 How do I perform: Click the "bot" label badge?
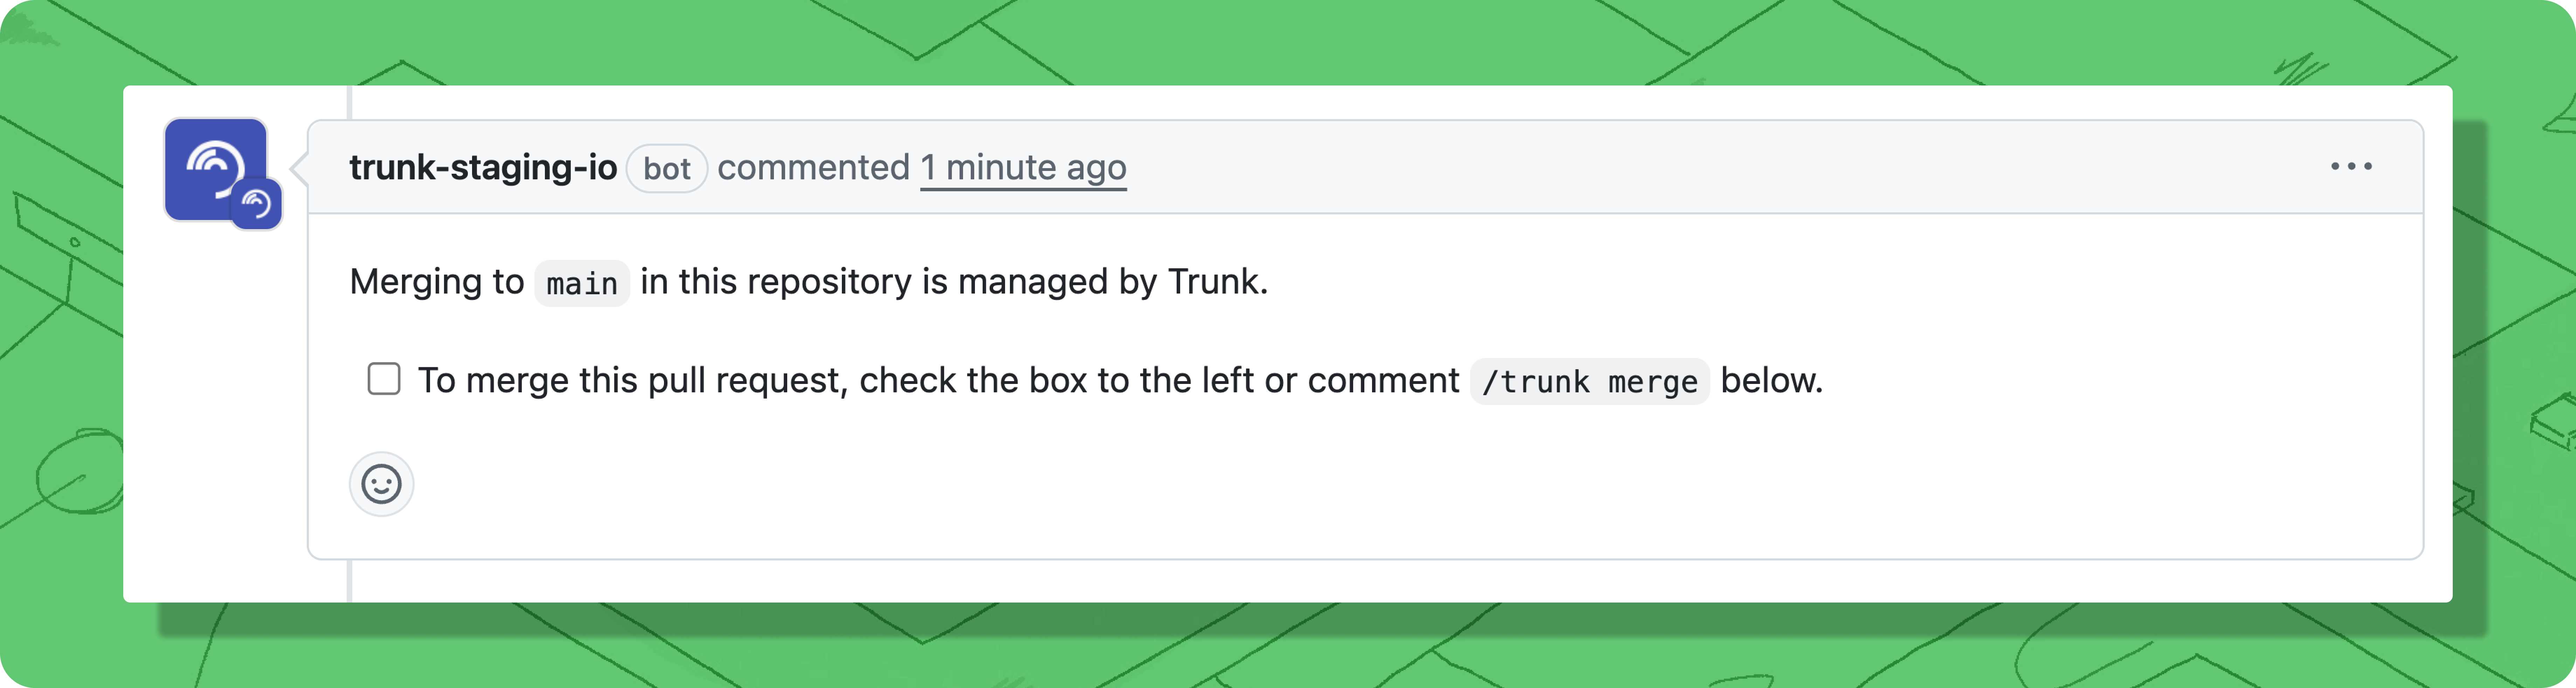tap(667, 168)
